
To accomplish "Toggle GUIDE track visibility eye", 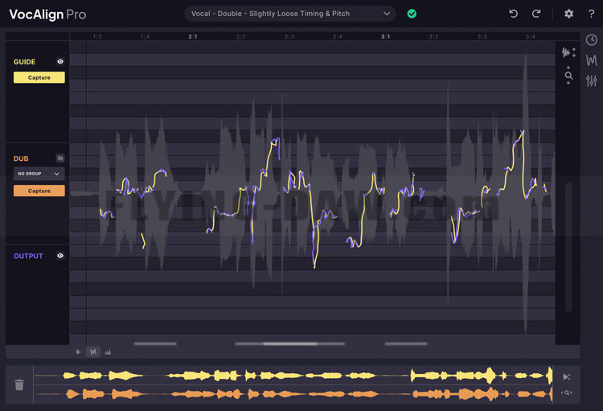I will tap(60, 62).
